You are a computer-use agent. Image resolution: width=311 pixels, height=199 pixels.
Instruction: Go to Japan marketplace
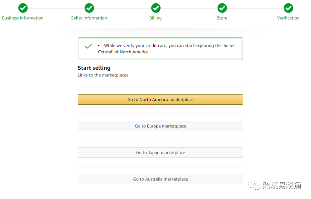(x=160, y=153)
